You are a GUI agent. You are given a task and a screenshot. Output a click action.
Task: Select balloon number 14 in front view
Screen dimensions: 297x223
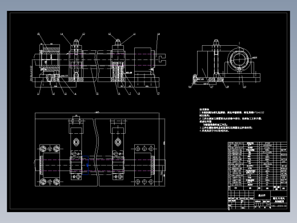62,34
